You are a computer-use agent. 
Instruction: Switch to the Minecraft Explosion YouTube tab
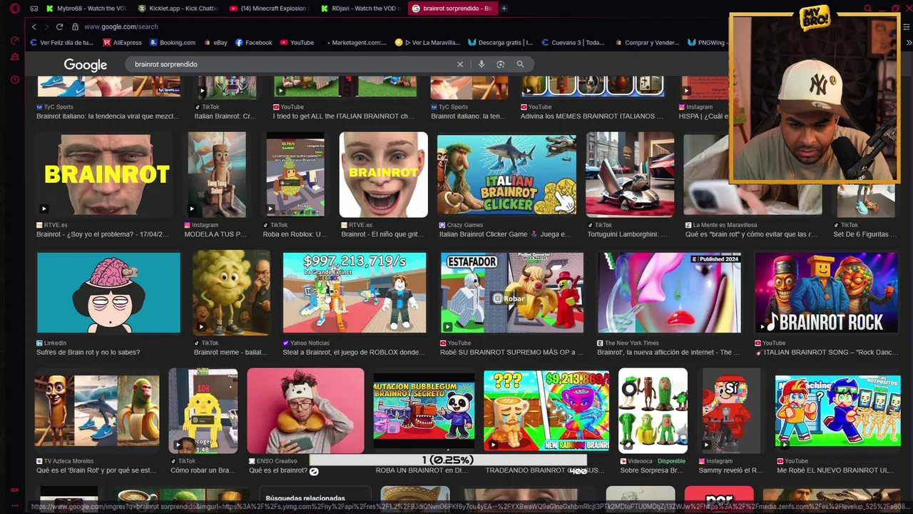(x=268, y=9)
